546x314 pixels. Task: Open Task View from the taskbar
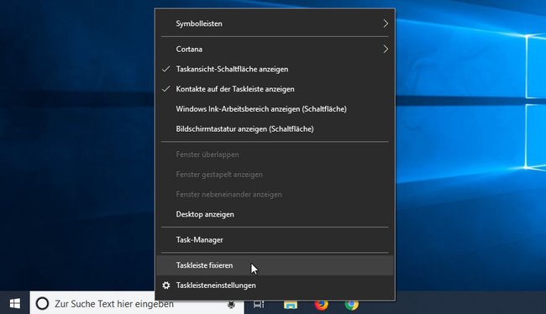(x=259, y=305)
